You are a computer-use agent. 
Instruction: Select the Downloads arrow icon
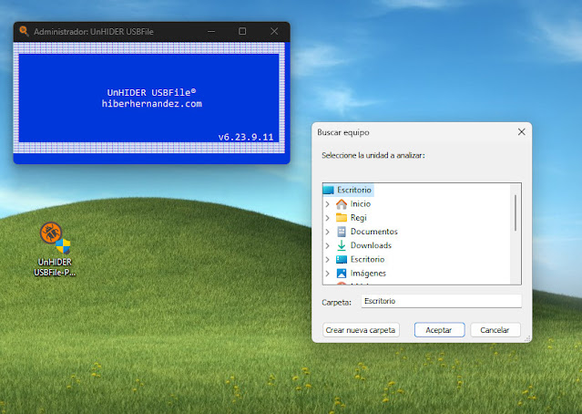pos(342,245)
